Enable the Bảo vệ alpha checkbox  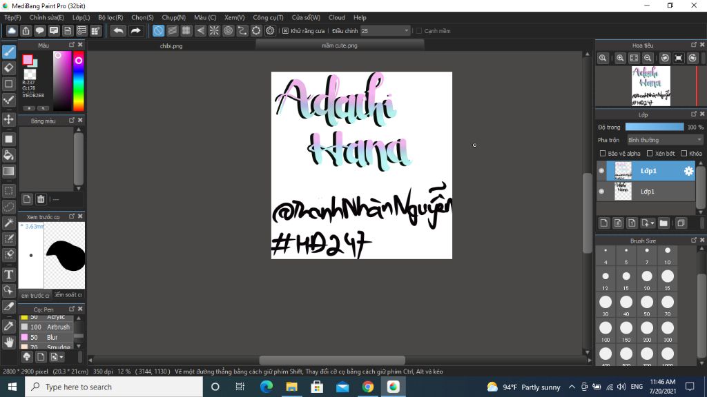tap(602, 154)
